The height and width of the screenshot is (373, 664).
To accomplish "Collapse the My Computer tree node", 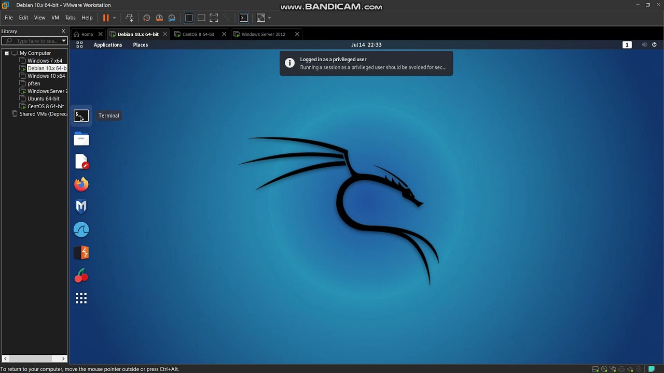I will pyautogui.click(x=7, y=53).
